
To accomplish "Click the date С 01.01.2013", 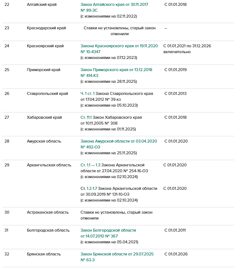I will click(x=175, y=93).
